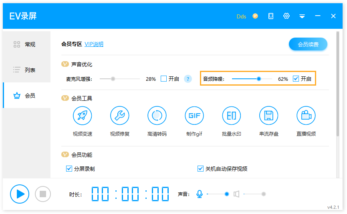The height and width of the screenshot is (214, 347).
Task: Click the 00:00:00 duration timer
Action: click(130, 194)
